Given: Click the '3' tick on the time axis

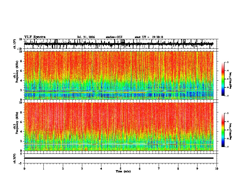Looking at the screenshot, I should [82, 169].
